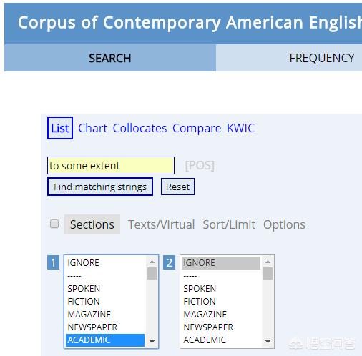Select MAGAZINE in section list 1
The image size is (362, 356).
(105, 314)
